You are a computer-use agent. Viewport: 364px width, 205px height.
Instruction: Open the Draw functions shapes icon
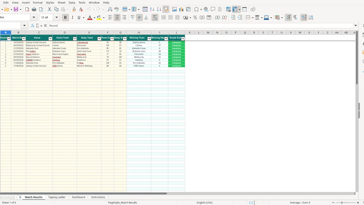point(253,9)
